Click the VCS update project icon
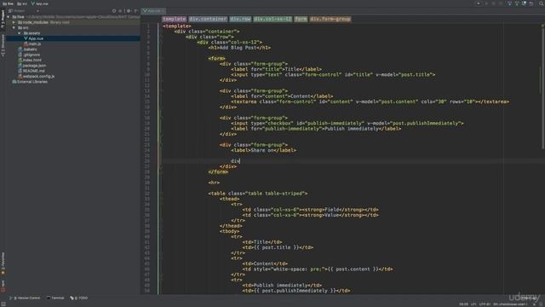The width and height of the screenshot is (545, 307). (x=509, y=3)
